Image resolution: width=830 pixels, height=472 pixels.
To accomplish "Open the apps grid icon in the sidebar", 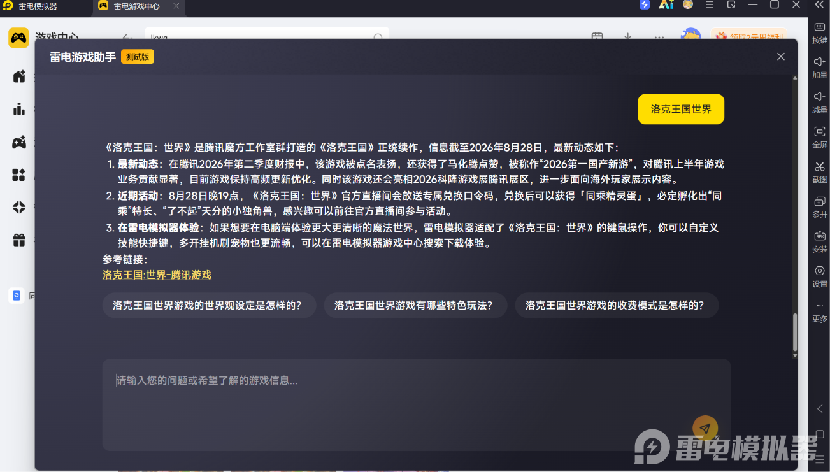I will click(x=19, y=175).
